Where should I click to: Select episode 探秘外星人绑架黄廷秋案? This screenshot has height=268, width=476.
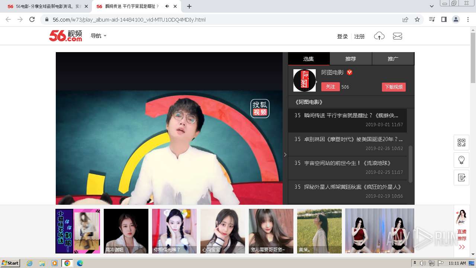(347, 191)
